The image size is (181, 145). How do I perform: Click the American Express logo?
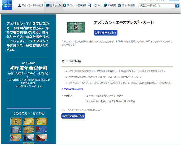pyautogui.click(x=7, y=5)
